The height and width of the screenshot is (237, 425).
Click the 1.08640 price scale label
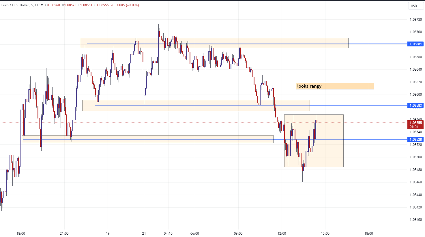(x=415, y=69)
